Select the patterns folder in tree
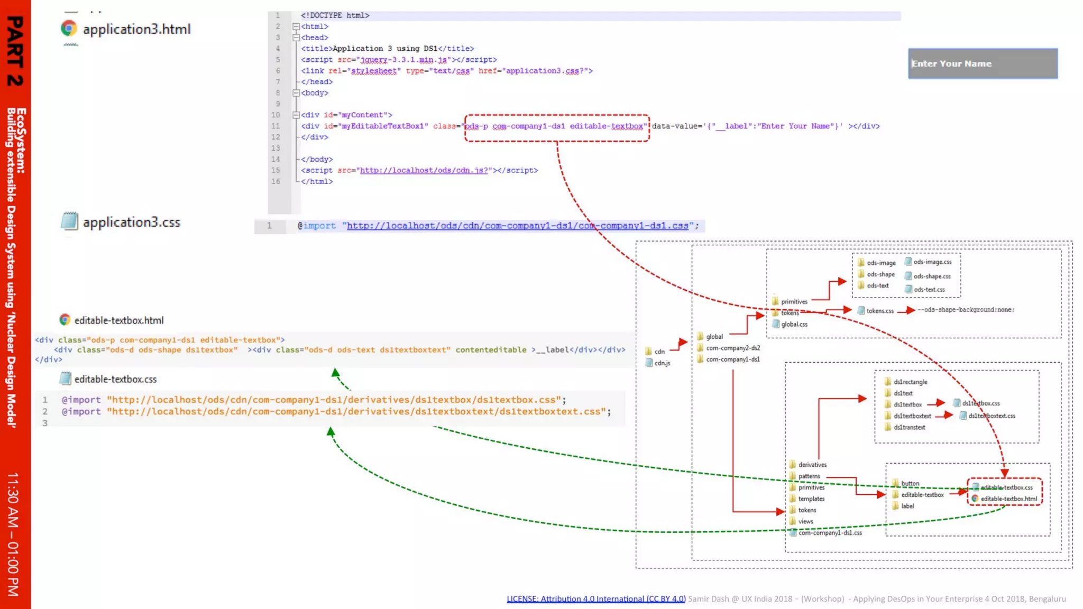 [793, 476]
